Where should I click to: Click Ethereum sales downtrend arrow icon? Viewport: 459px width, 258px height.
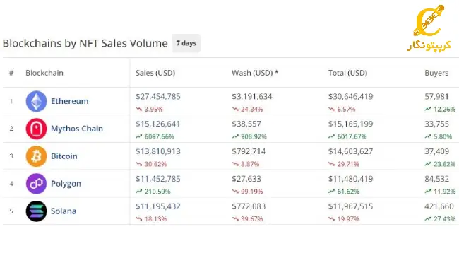pos(138,110)
